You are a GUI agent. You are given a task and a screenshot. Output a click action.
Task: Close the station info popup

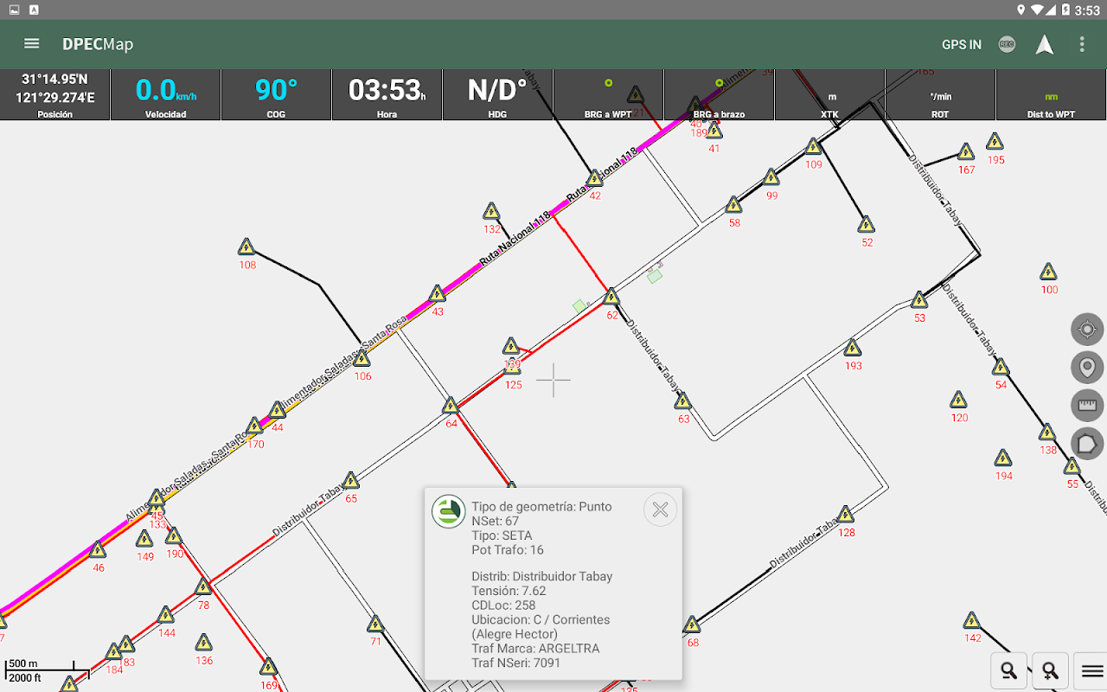(x=661, y=510)
